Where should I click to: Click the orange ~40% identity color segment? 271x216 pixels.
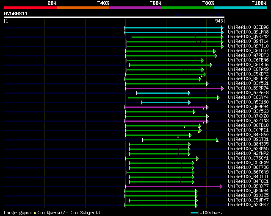point(83,8)
